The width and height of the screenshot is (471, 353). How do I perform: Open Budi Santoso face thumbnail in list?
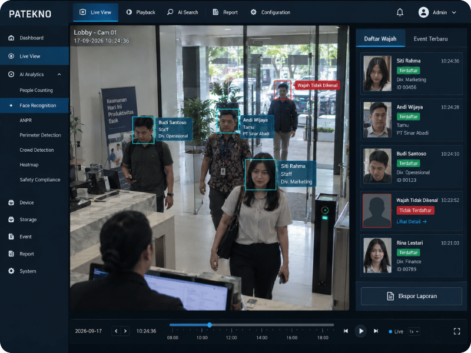pos(377,166)
